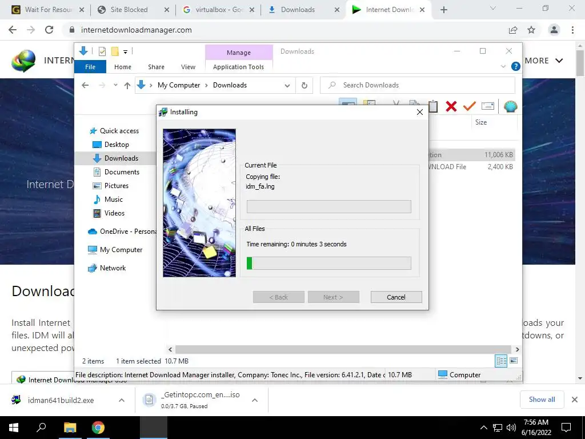Viewport: 585px width, 439px height.
Task: Click idman641build2.exe in downloads bar
Action: [x=61, y=400]
